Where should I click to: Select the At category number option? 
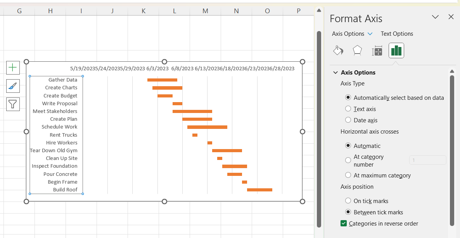pyautogui.click(x=348, y=160)
